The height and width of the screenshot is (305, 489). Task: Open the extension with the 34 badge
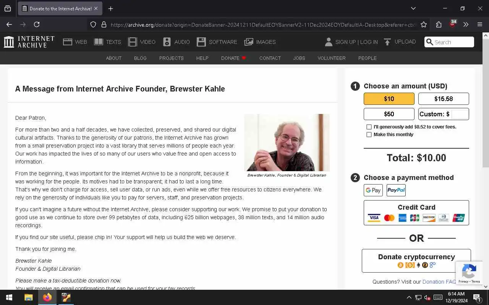click(x=453, y=24)
